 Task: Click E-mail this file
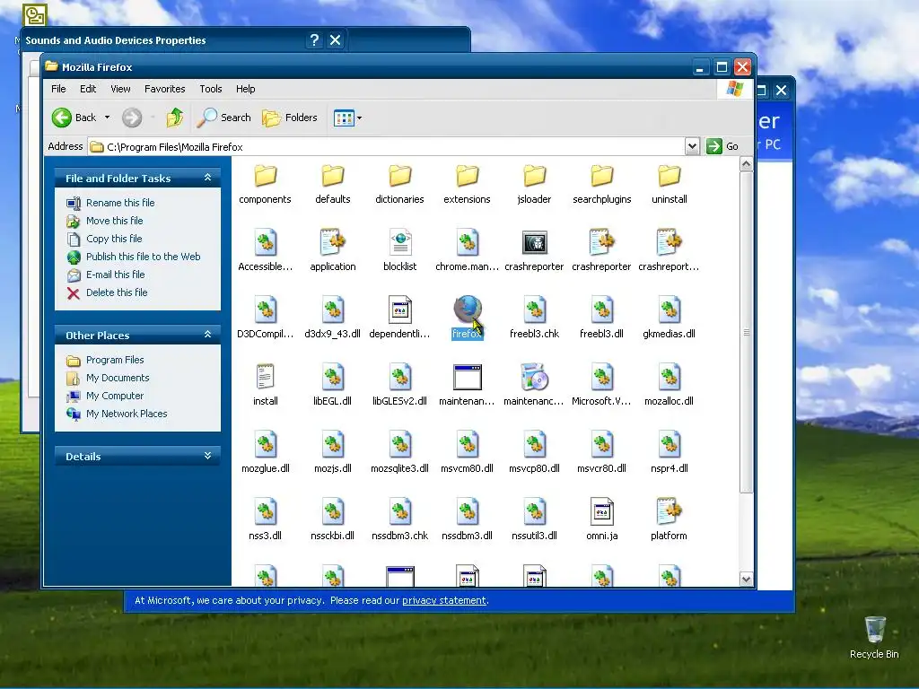click(116, 275)
